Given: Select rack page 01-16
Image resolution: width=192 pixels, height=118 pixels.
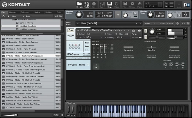Looking at the screenshot, I should (148, 23).
